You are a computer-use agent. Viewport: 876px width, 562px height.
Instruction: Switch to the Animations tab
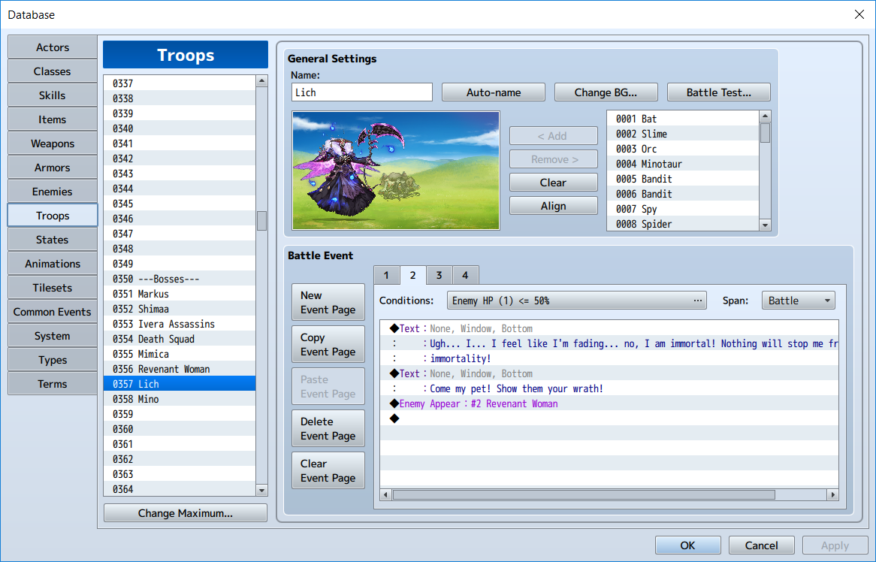53,264
